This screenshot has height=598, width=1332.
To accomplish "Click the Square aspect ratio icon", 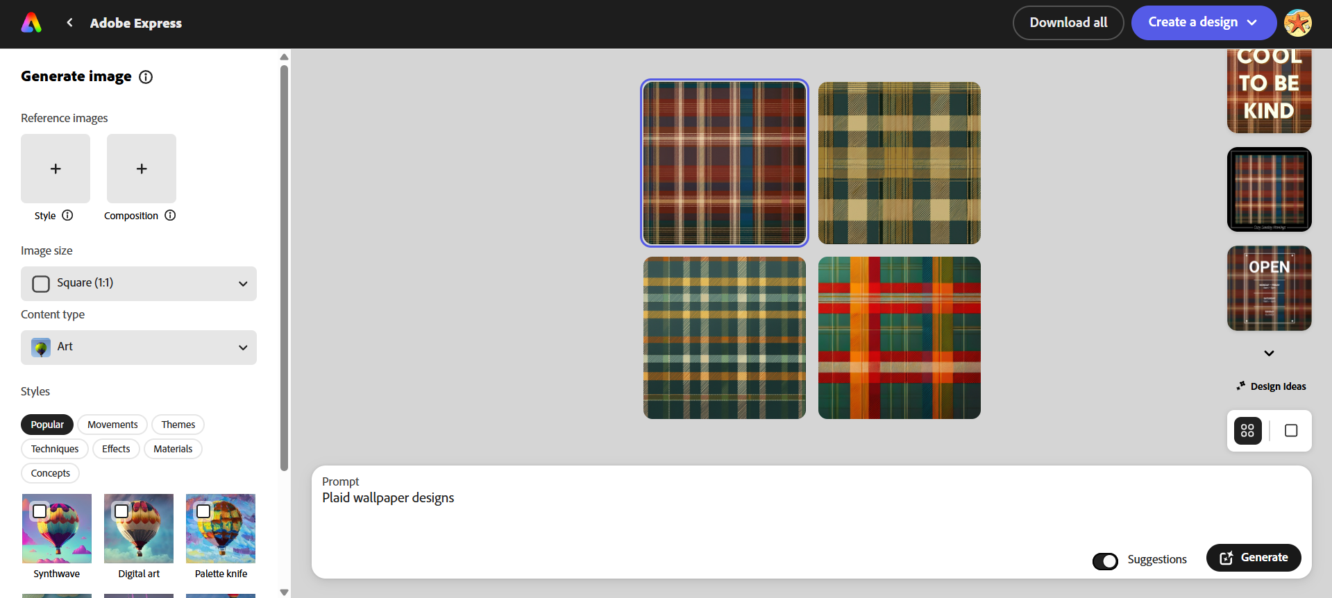I will 41,283.
